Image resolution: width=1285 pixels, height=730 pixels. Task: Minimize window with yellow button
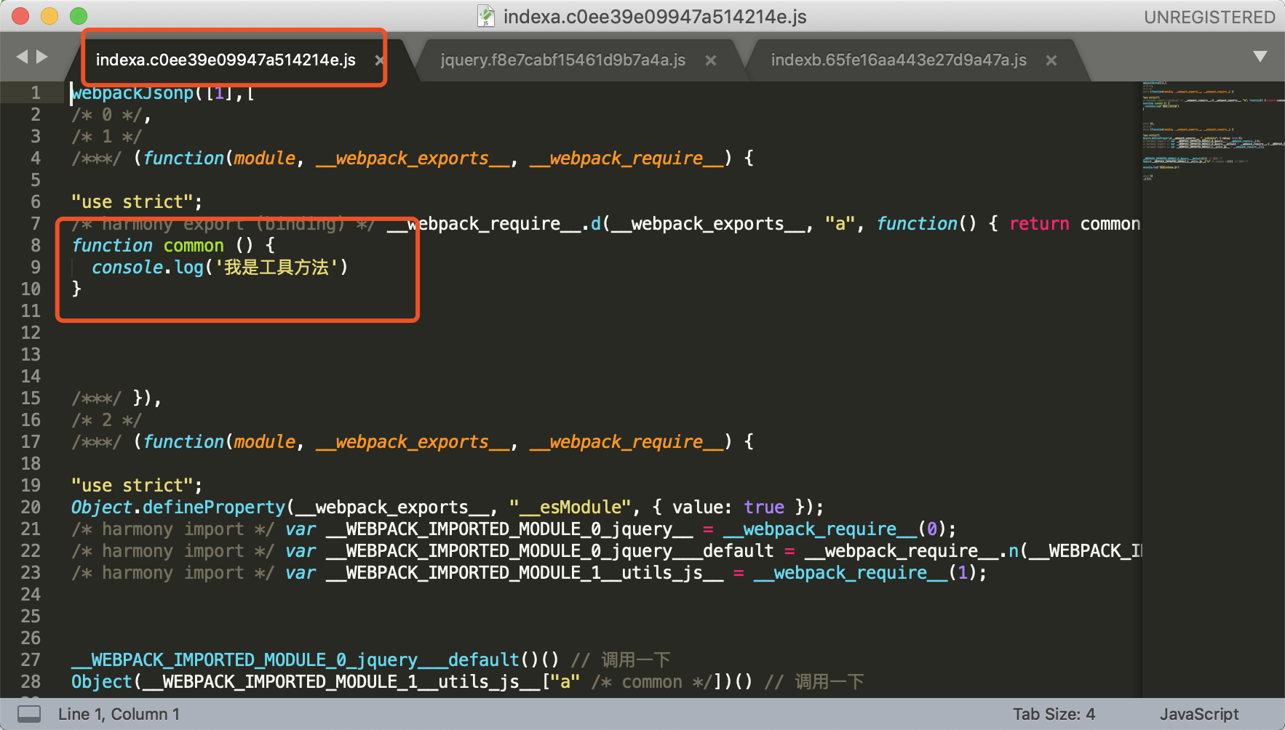49,15
